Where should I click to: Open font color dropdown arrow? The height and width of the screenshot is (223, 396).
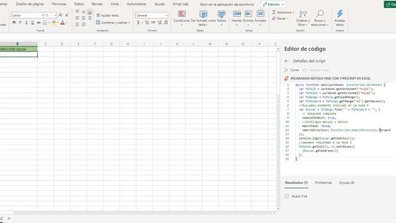(x=66, y=23)
